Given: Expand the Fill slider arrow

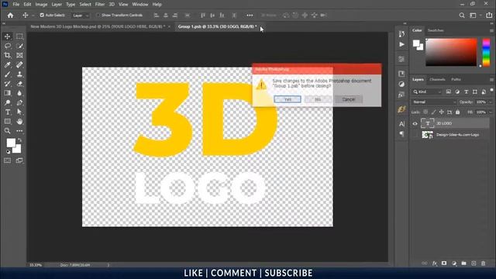Looking at the screenshot, I should pos(491,112).
